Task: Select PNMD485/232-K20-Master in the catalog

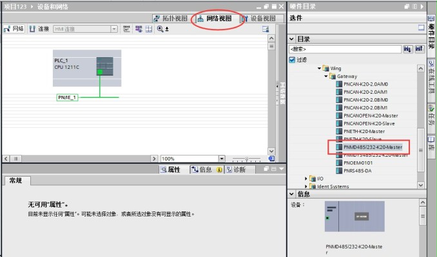Action: (373, 147)
